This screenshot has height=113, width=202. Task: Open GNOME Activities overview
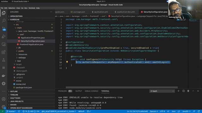coord(4,1)
